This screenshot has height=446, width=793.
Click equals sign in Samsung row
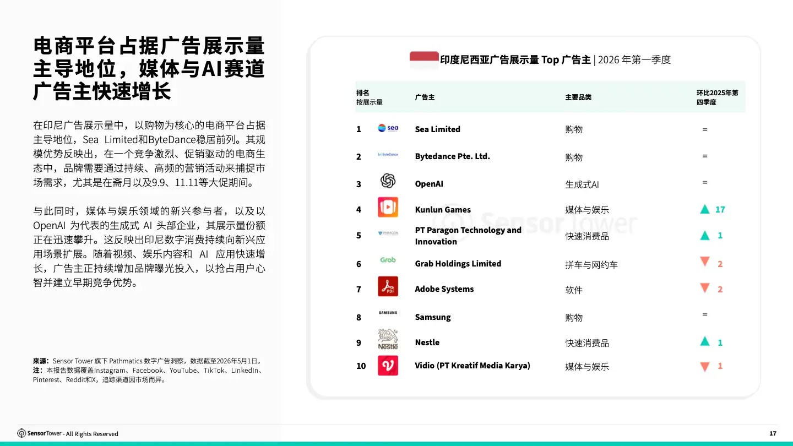tap(704, 314)
